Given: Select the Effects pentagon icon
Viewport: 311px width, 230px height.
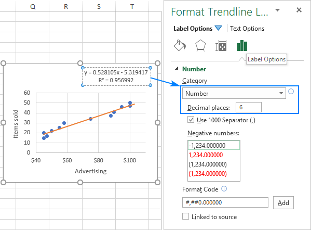Looking at the screenshot, I should [x=200, y=46].
